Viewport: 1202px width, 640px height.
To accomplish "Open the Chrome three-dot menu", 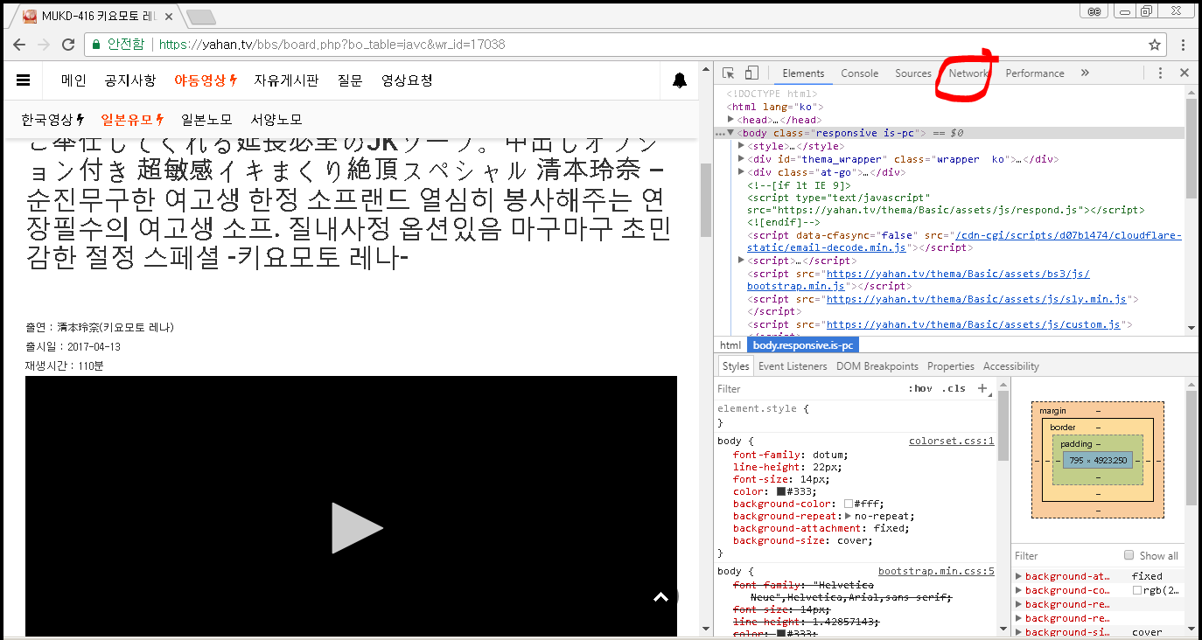I will 1183,45.
